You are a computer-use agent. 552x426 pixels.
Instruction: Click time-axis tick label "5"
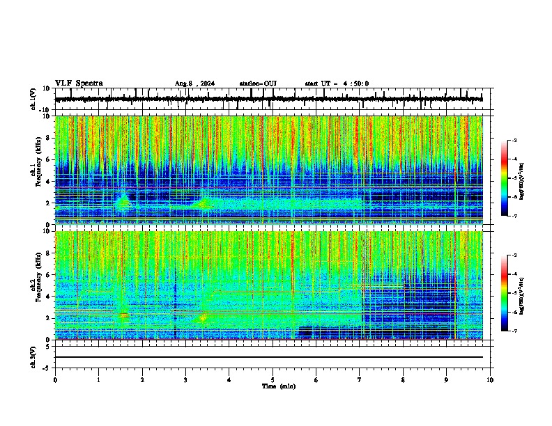273,380
